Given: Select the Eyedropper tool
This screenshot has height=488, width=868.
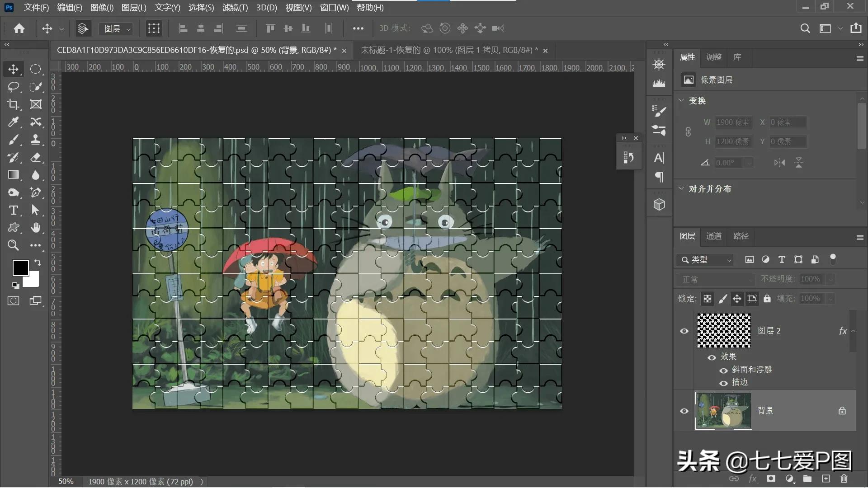Looking at the screenshot, I should tap(13, 122).
